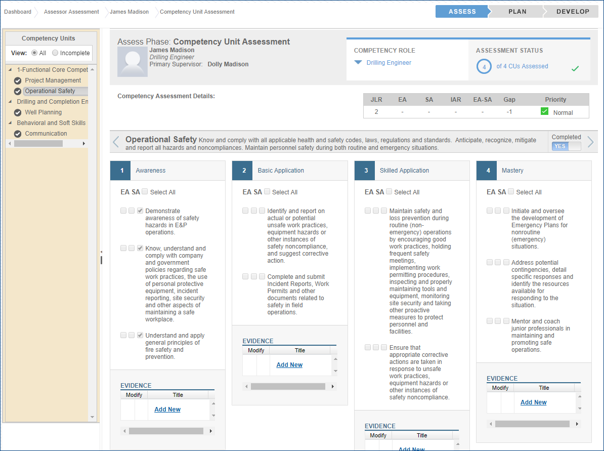Click the sidebar vertical scroll down arrow
Screen dimensions: 604x451
[92, 417]
